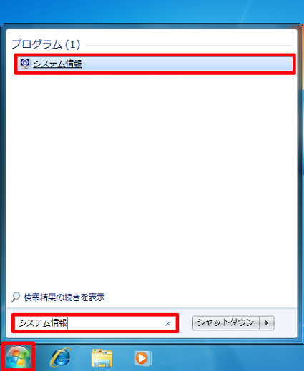Click the システム情報 program icon
Image resolution: width=304 pixels, height=371 pixels.
tap(25, 64)
